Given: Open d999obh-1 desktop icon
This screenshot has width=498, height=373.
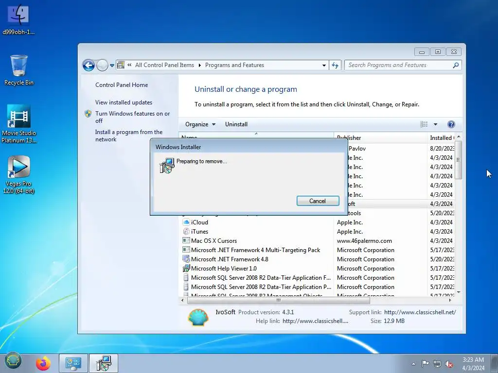Looking at the screenshot, I should coord(18,19).
